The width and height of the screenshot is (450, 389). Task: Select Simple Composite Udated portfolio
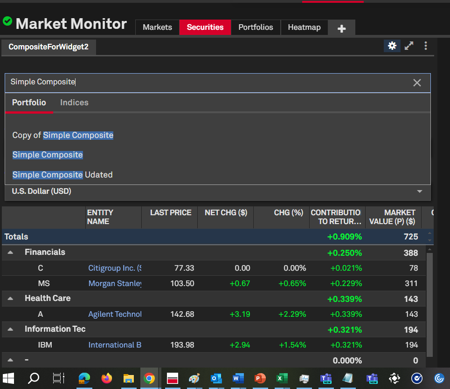62,175
